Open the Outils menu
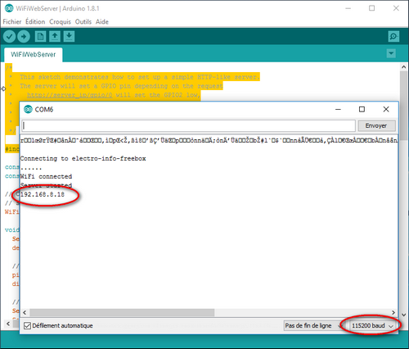The width and height of the screenshot is (409, 349). tap(83, 21)
